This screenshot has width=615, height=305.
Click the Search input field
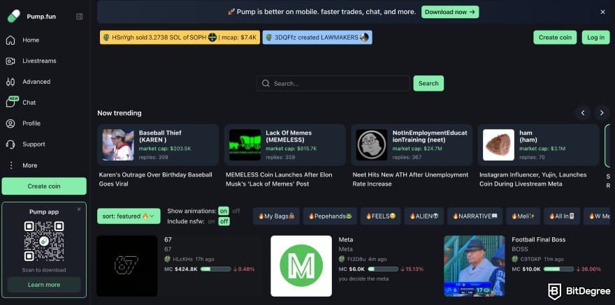(x=333, y=83)
